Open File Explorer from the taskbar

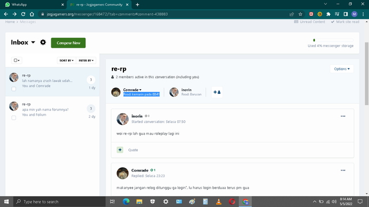pyautogui.click(x=140, y=201)
